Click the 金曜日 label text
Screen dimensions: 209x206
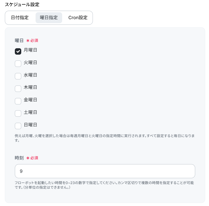click(30, 100)
